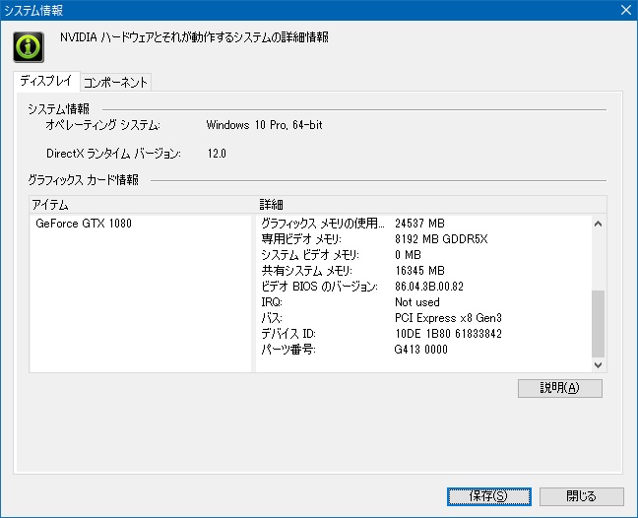Image resolution: width=638 pixels, height=518 pixels.
Task: Select the ビデオ BIOS のバージョン row label
Action: (x=319, y=287)
